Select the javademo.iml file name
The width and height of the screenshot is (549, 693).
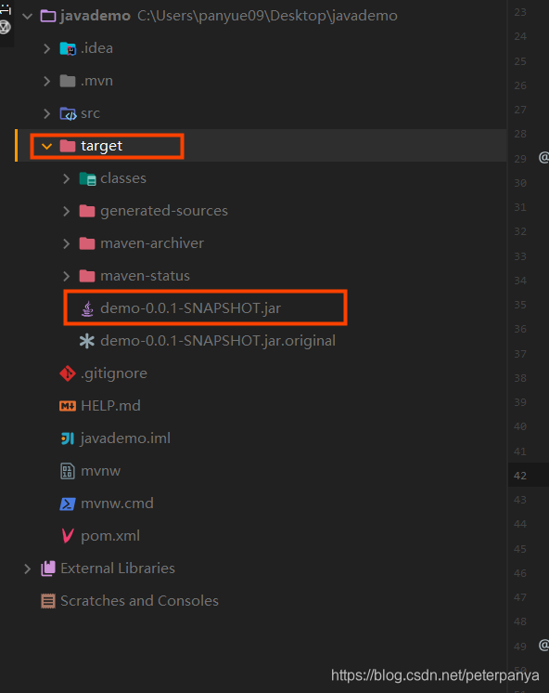pos(125,438)
